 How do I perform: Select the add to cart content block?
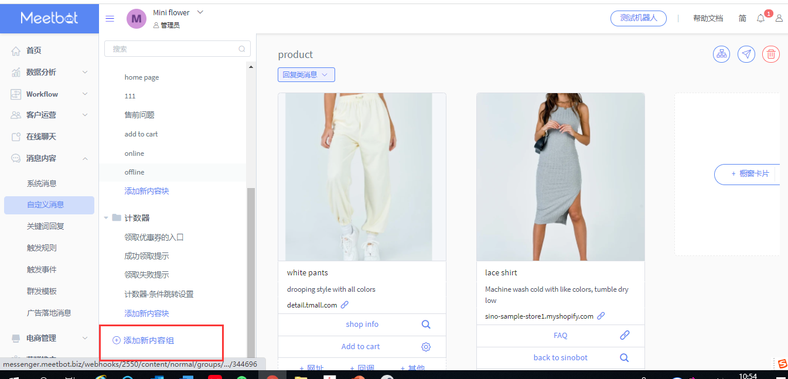(x=141, y=134)
